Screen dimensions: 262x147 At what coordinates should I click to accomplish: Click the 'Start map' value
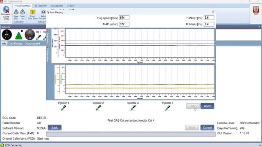click(x=43, y=138)
